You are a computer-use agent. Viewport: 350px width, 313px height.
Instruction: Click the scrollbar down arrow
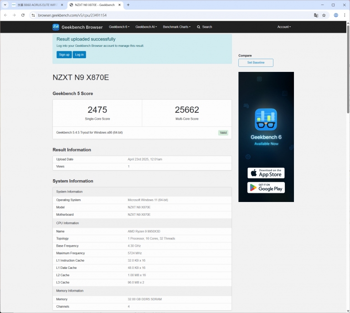[348, 311]
